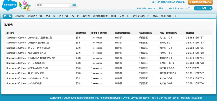
Task: Open the プロファイル tab
Action: tap(35, 16)
